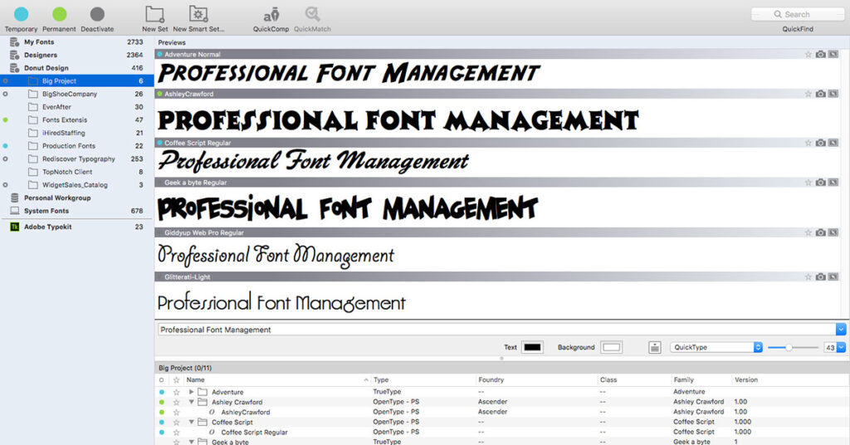The height and width of the screenshot is (445, 850).
Task: Click the QuickFind search field
Action: coord(797,14)
